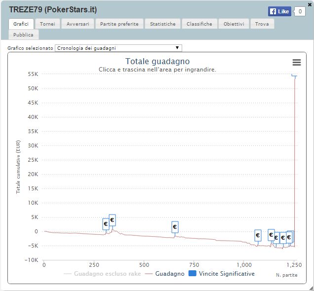Click the TREZE79 (PokerStars.it) heading

[x=53, y=9]
